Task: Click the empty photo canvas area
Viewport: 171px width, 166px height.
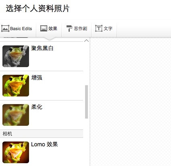Action: pyautogui.click(x=130, y=102)
